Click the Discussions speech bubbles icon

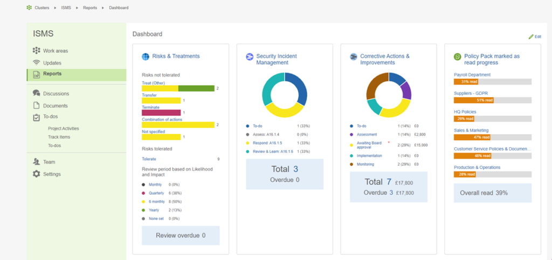coord(36,93)
